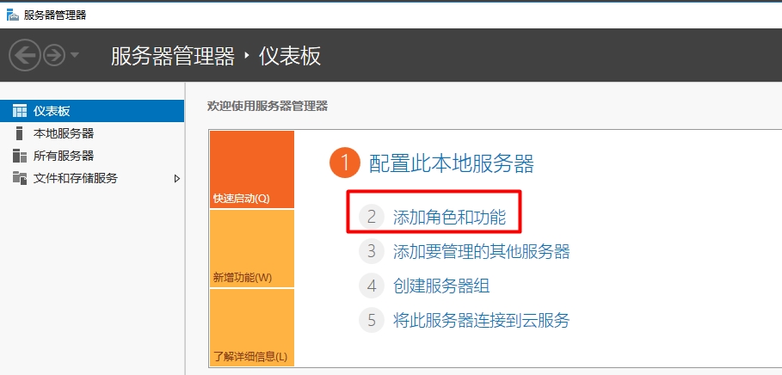782x375 pixels.
Task: Select the 快速启动(Q) tile
Action: [x=252, y=169]
